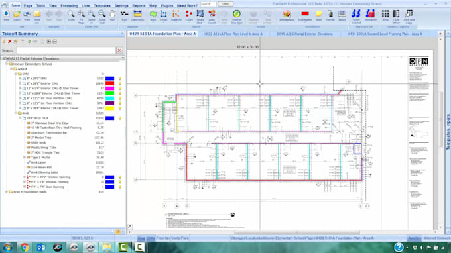Click the Fit Page icon
The height and width of the screenshot is (253, 451).
pyautogui.click(x=82, y=14)
